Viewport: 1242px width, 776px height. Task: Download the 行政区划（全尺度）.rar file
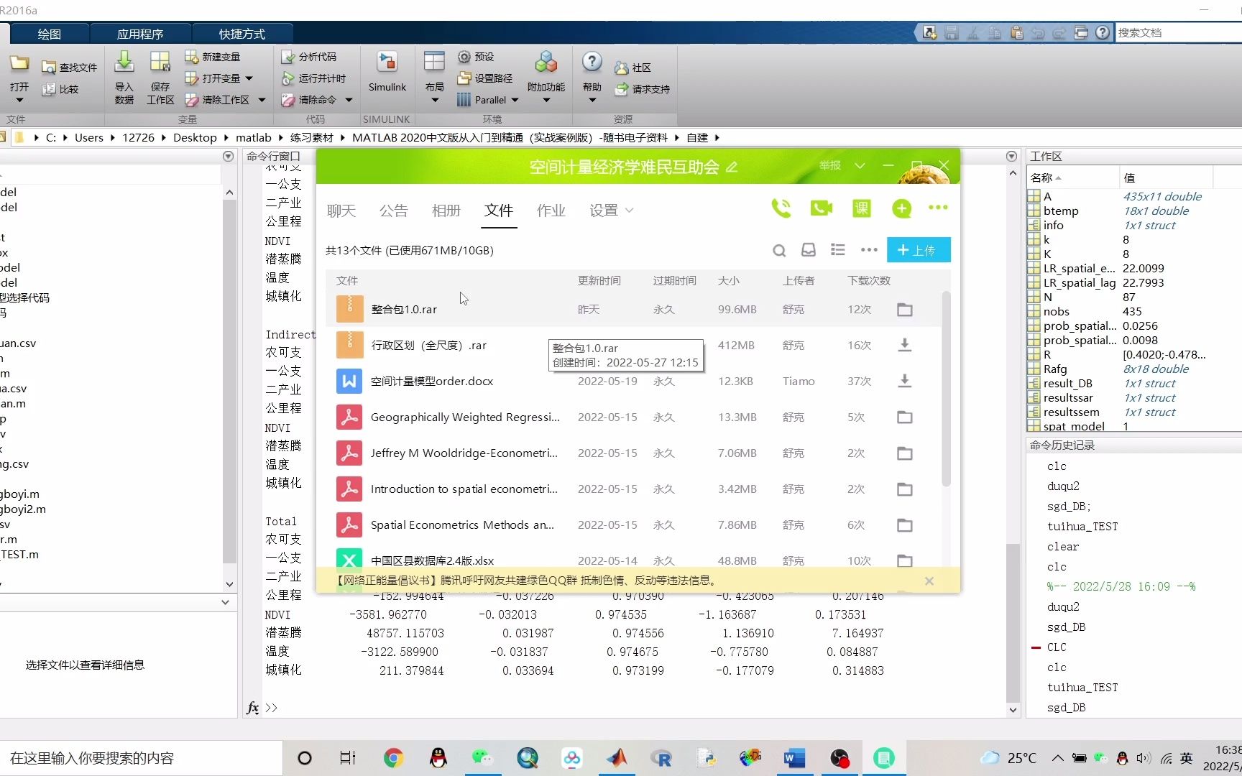coord(904,345)
